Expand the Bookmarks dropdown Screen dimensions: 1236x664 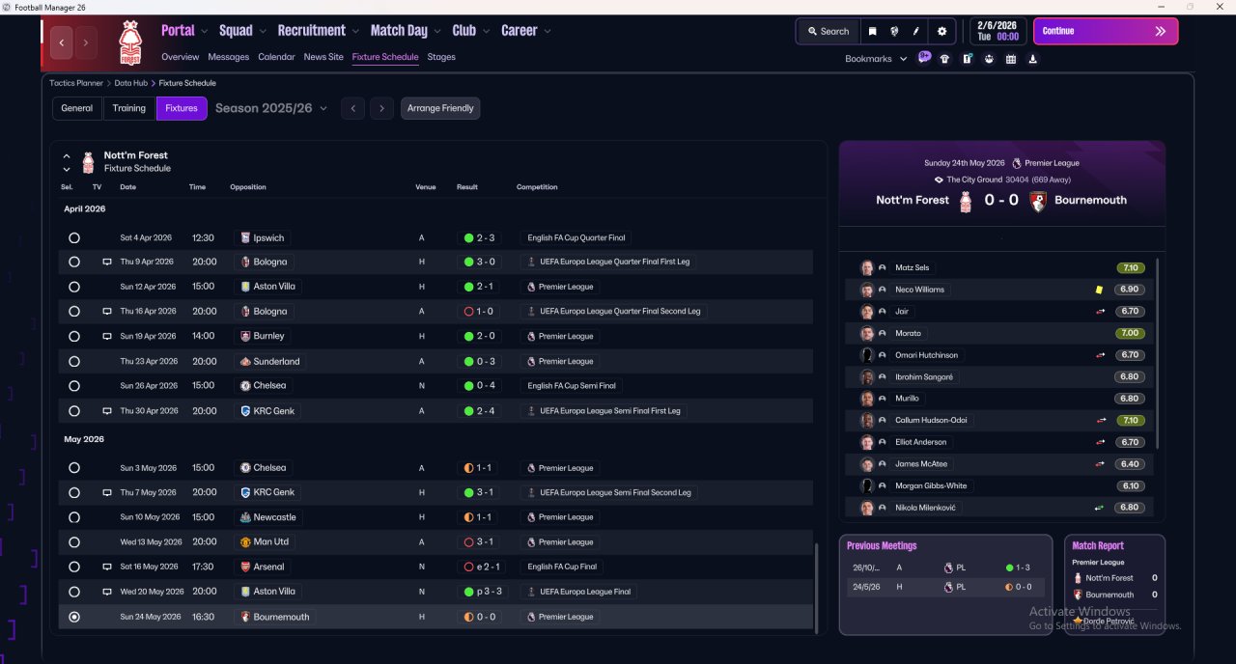[876, 59]
